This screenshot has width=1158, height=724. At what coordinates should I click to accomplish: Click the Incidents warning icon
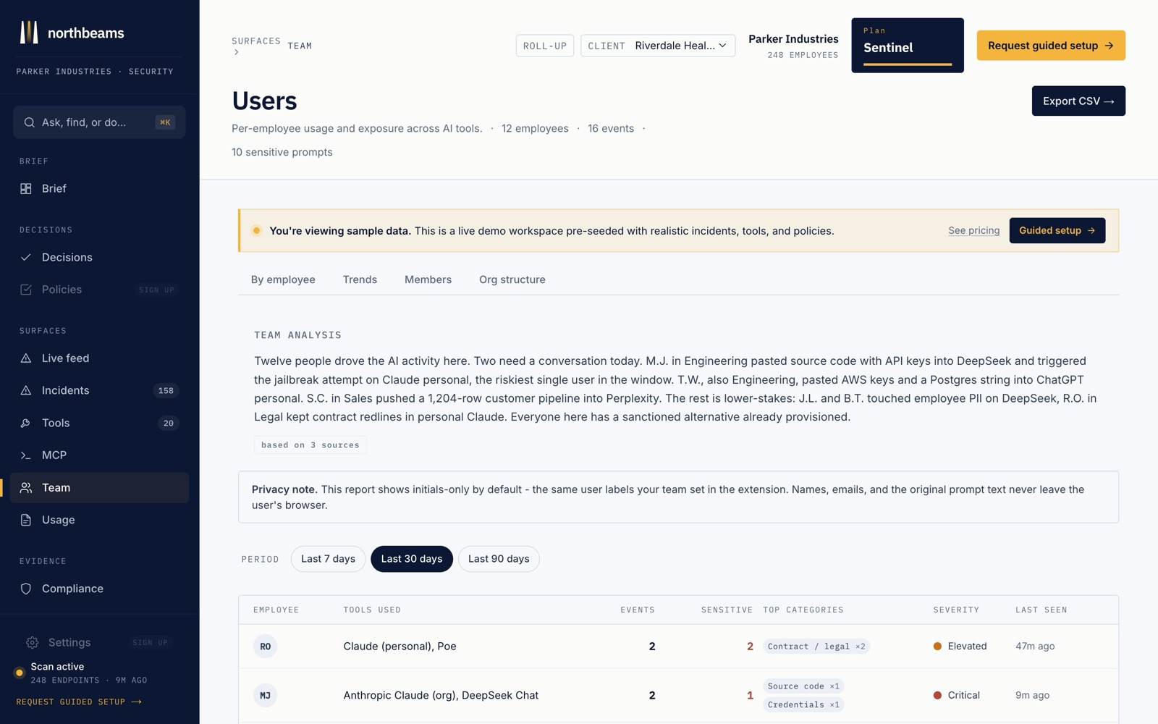point(26,390)
